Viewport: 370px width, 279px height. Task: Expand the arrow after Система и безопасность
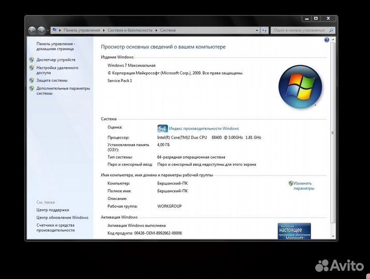156,30
